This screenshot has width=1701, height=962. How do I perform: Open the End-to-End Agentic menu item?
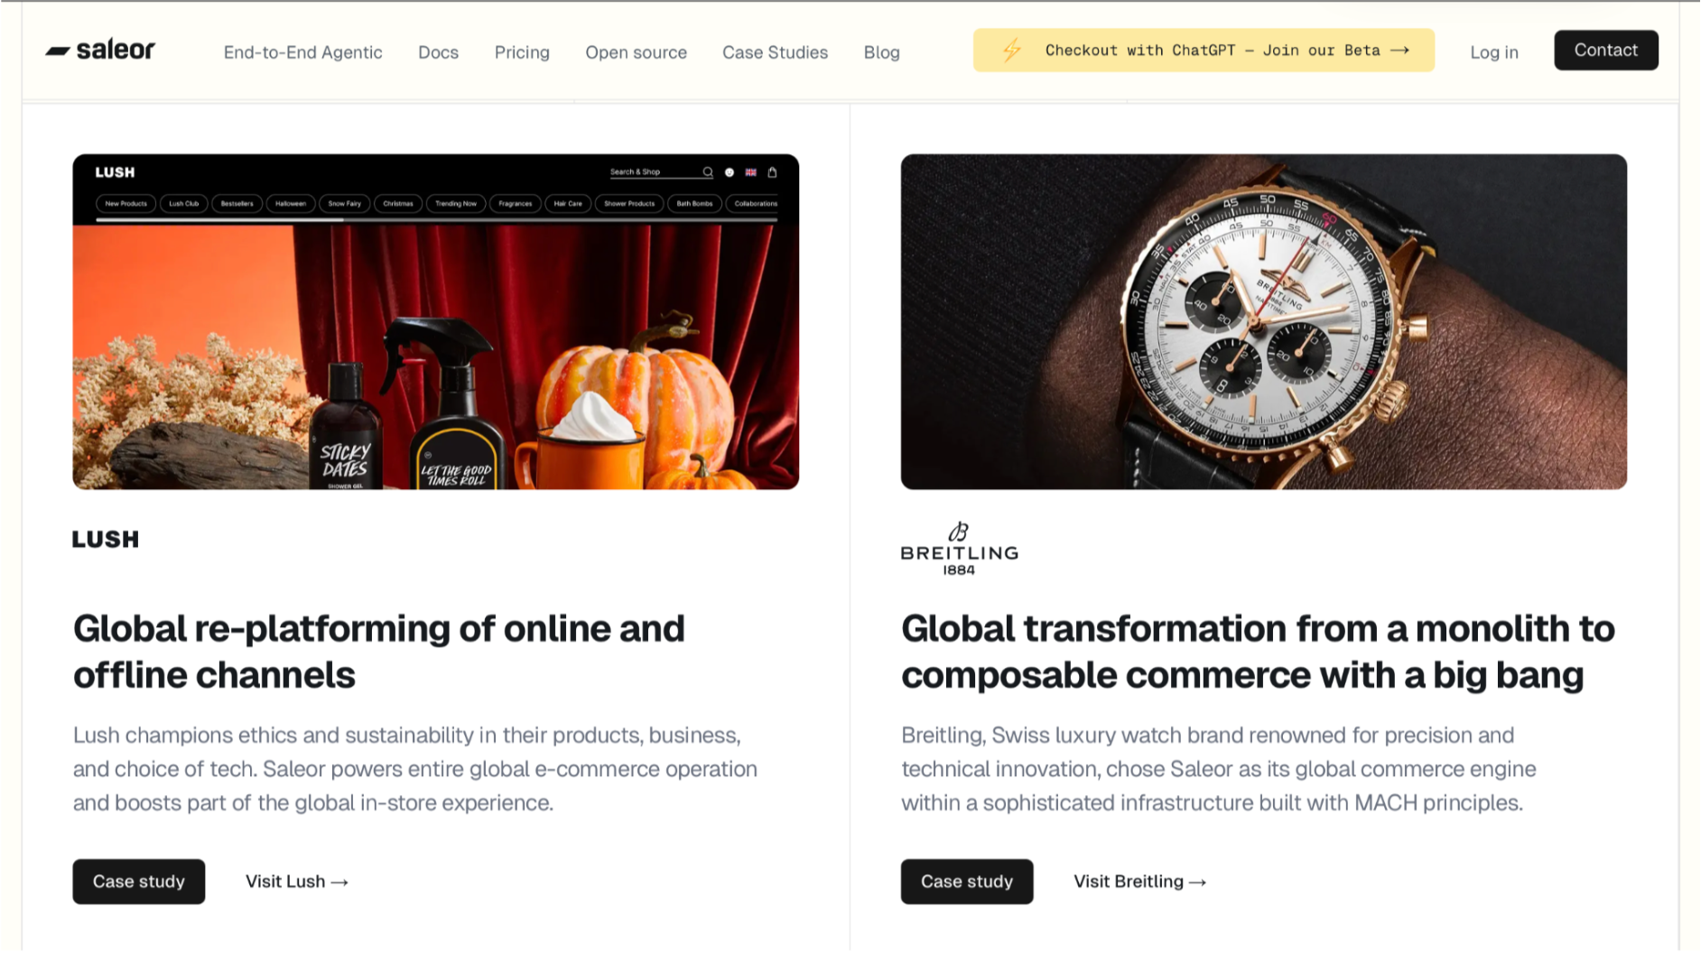pos(302,52)
